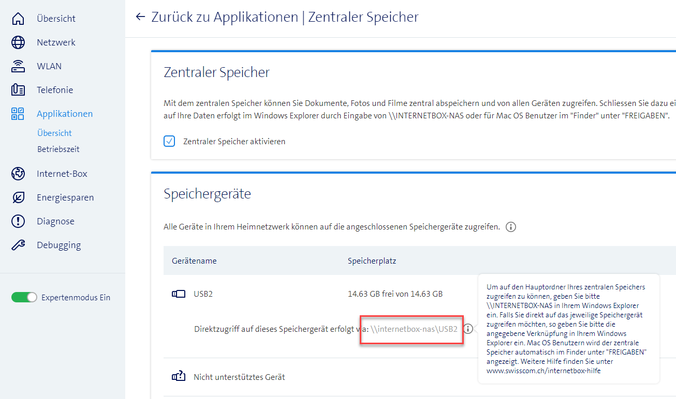Select Übersicht submenu under Applikationen
This screenshot has height=399, width=676.
[54, 133]
